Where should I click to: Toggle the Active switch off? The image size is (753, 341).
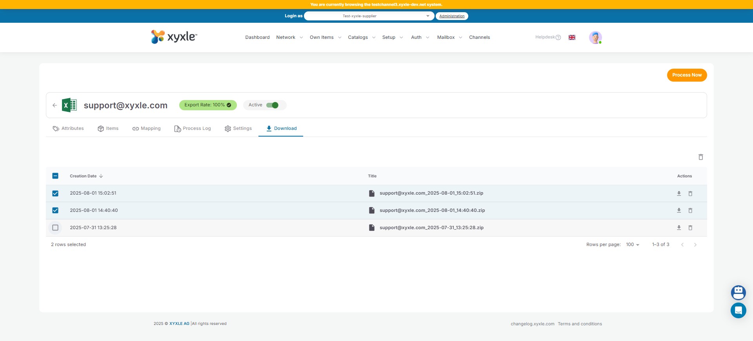point(272,105)
